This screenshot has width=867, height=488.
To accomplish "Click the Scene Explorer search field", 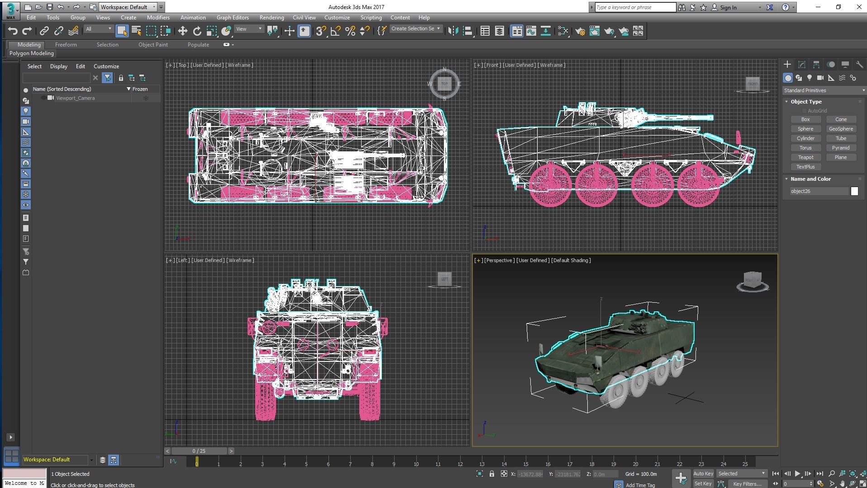I will pyautogui.click(x=57, y=78).
